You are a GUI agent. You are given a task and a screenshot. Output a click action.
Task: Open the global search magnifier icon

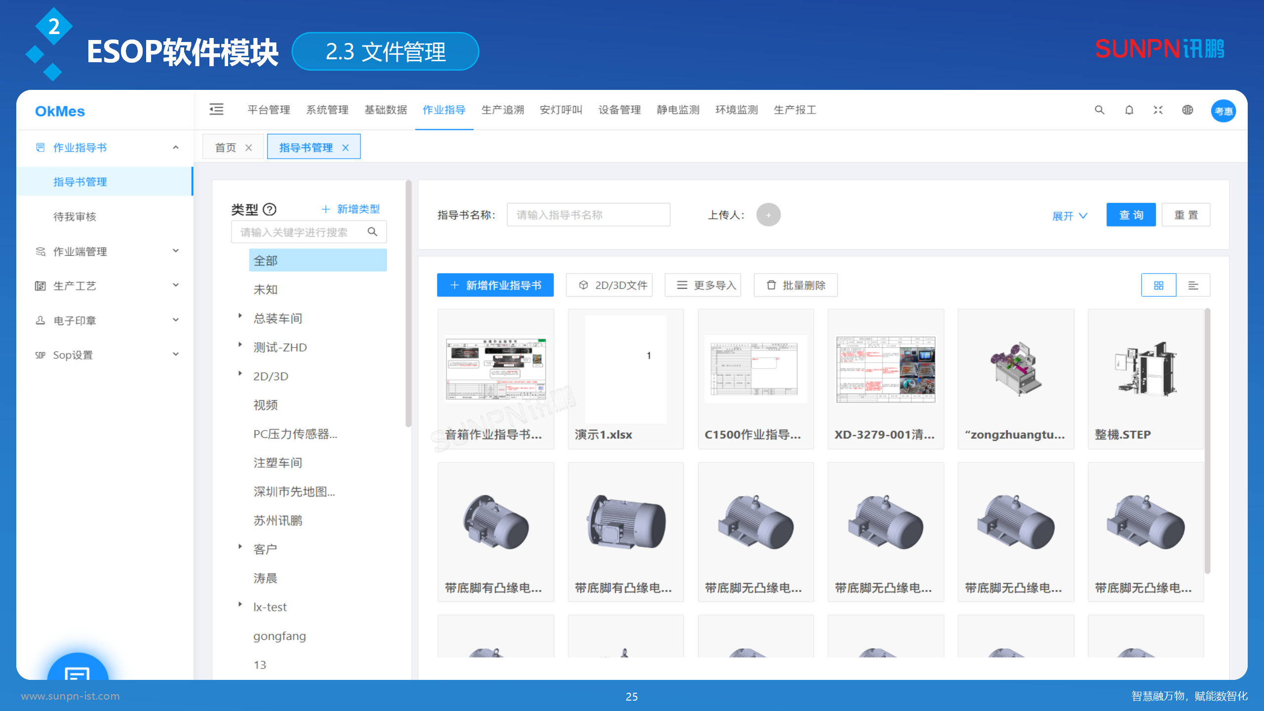[1099, 110]
